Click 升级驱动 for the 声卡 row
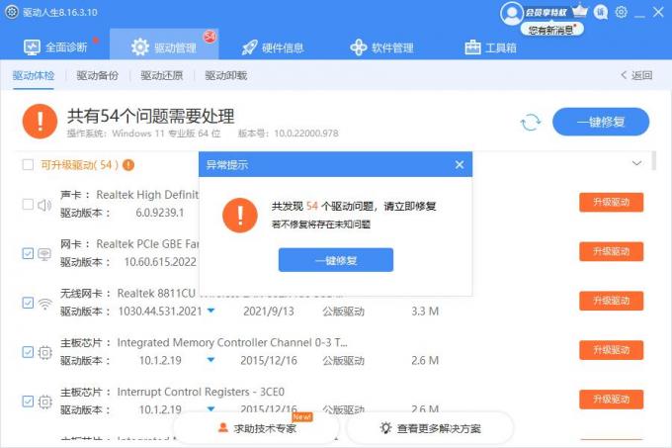This screenshot has width=672, height=448. click(611, 203)
